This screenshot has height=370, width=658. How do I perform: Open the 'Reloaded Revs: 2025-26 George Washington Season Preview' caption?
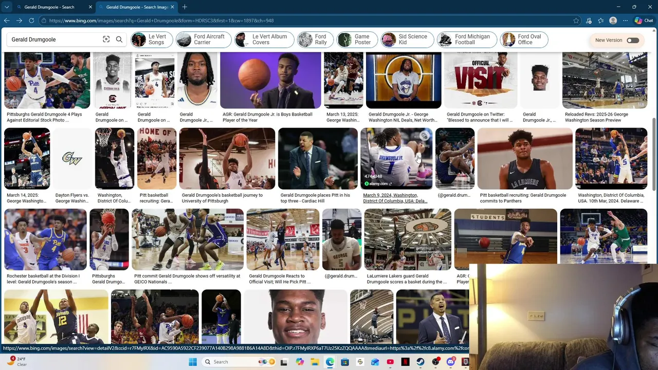[596, 117]
